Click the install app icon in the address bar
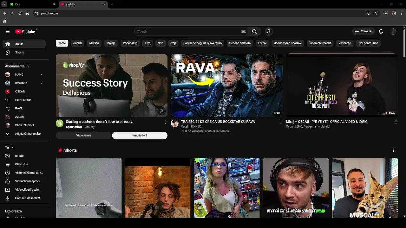The image size is (406, 228). (x=369, y=13)
